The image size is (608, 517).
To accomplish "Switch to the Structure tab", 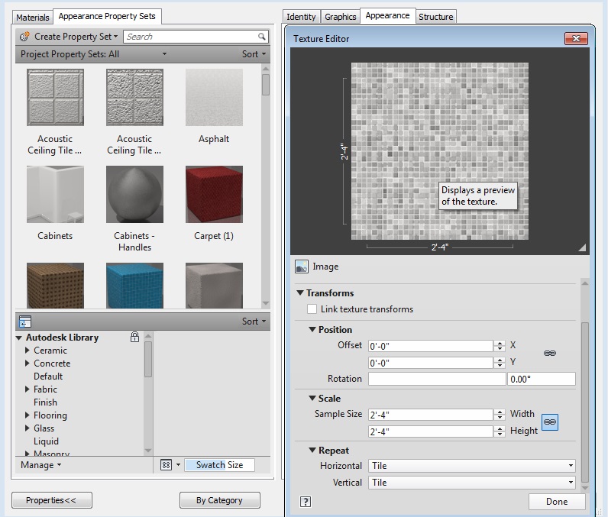I will click(435, 17).
